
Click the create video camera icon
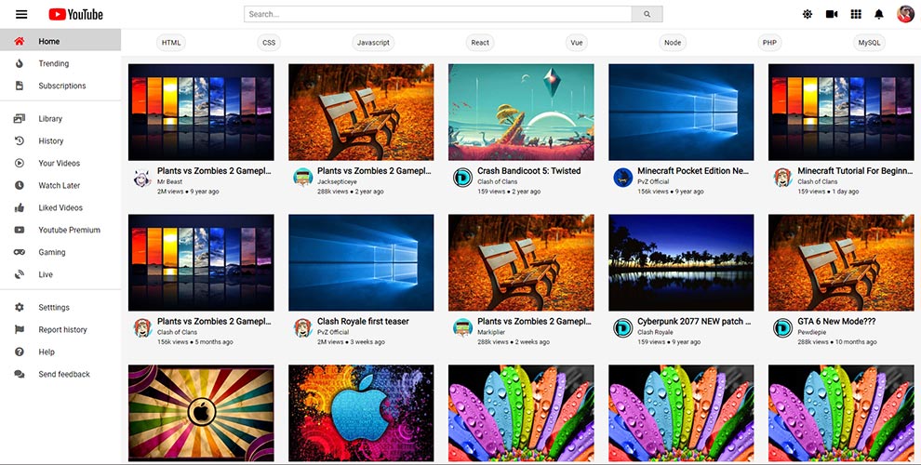(832, 14)
